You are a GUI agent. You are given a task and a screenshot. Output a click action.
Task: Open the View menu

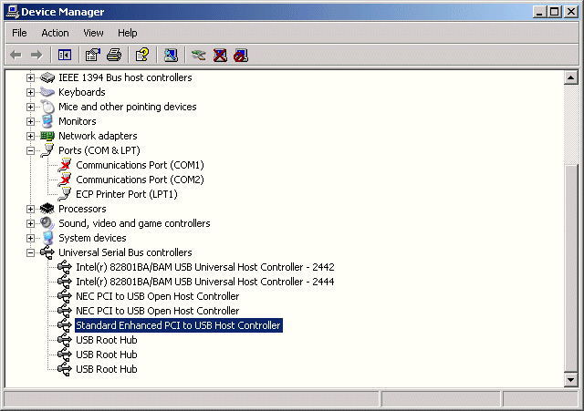[93, 33]
